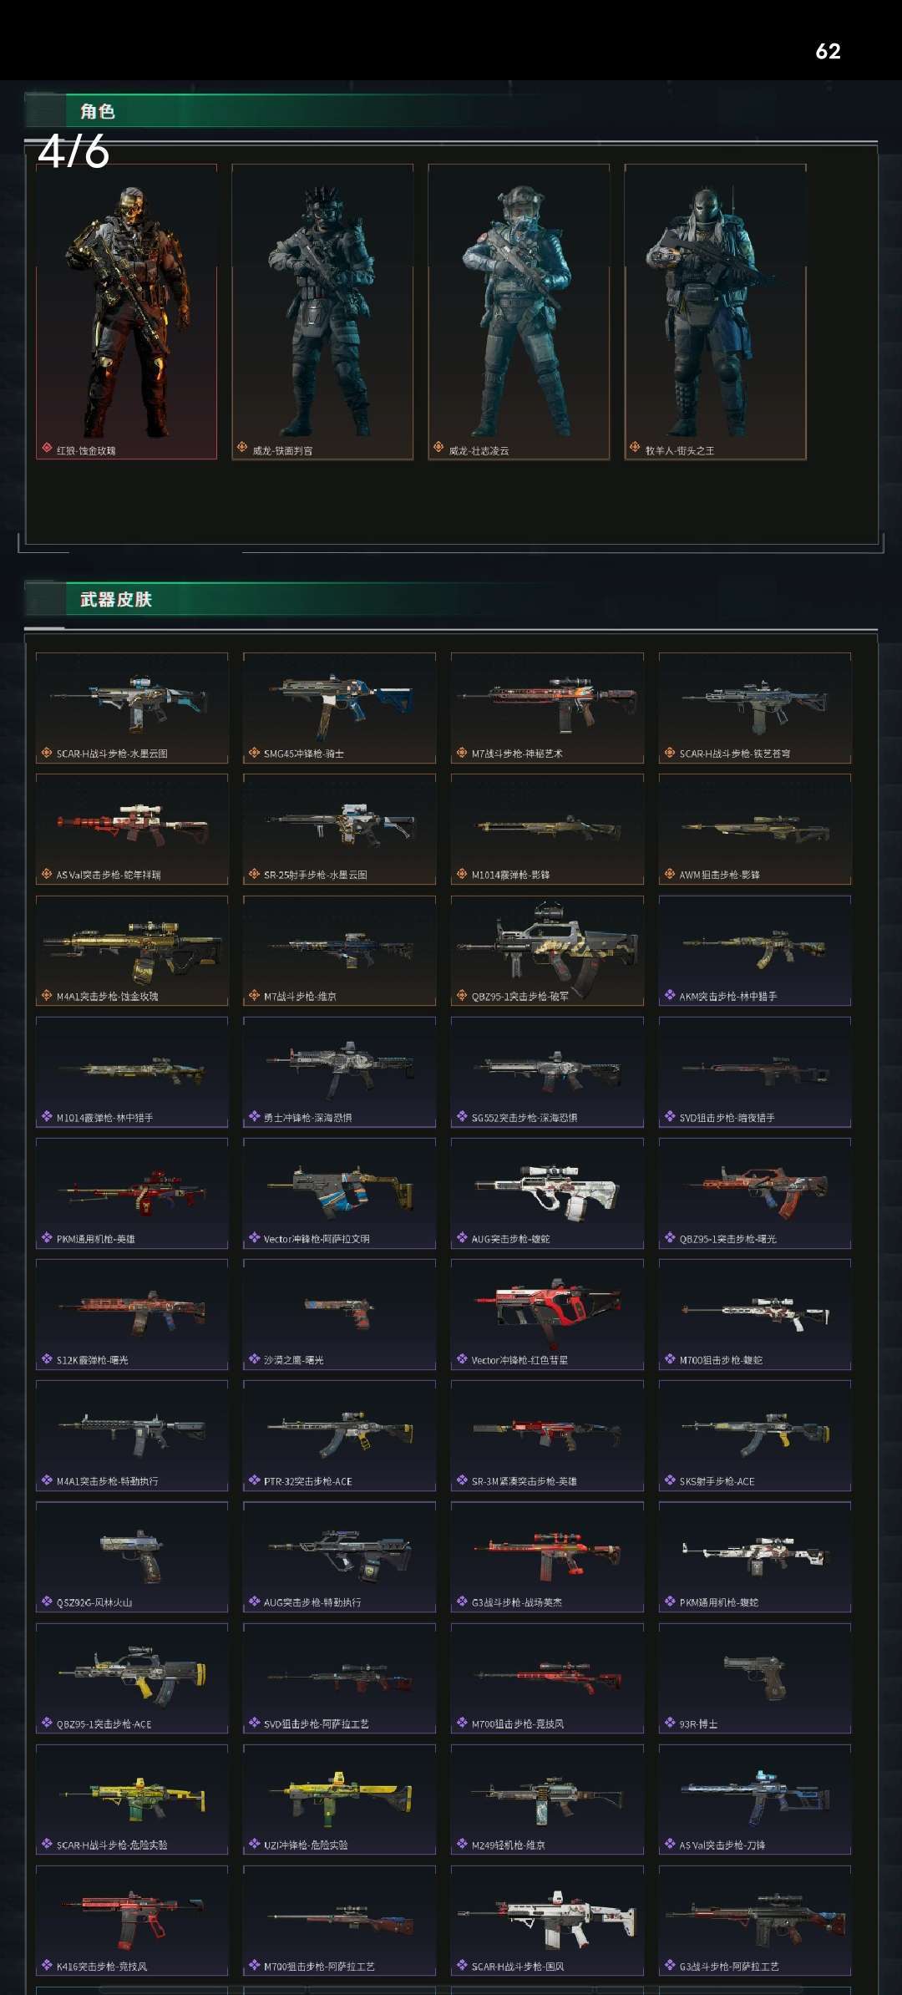Screen dimensions: 902x1995
Task: Open the K416突击步枪-竞技风 weapon skin
Action: click(132, 1921)
